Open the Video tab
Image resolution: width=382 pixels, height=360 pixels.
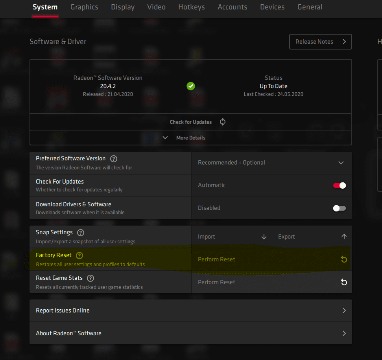(x=156, y=7)
